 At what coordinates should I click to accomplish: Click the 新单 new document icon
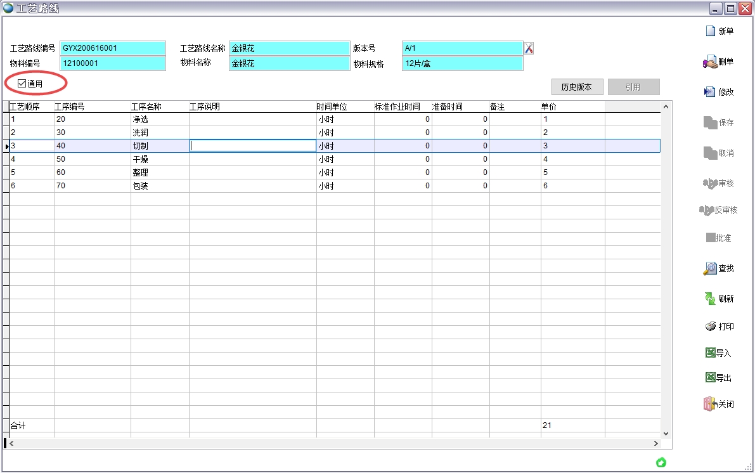711,31
